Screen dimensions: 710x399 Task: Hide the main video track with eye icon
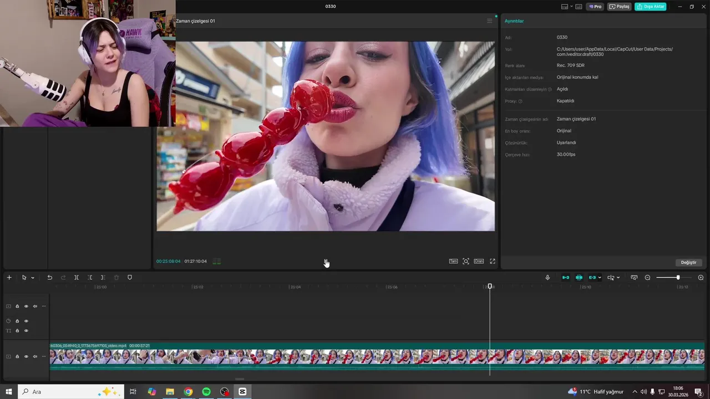click(26, 356)
